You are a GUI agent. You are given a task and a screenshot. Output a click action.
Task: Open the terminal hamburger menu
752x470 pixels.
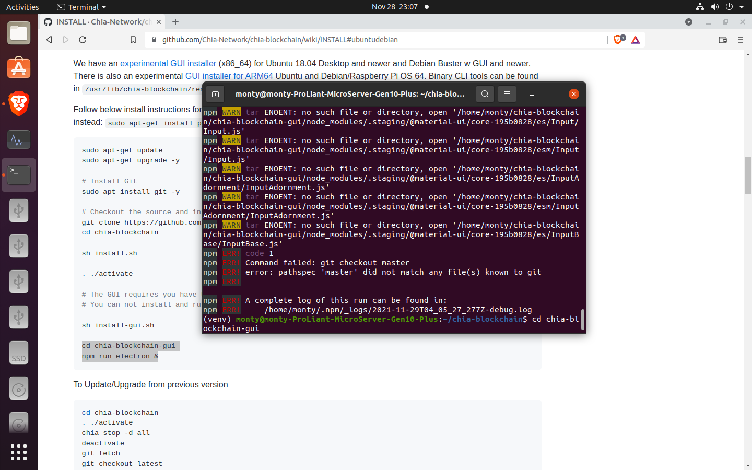507,94
